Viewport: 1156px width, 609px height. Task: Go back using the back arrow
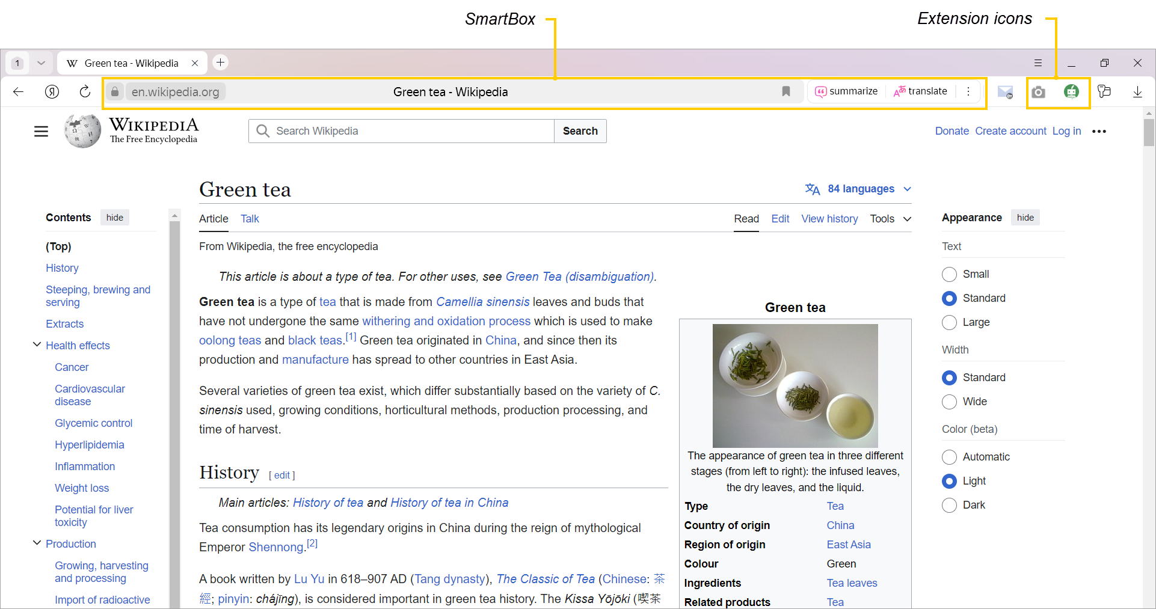click(x=19, y=91)
